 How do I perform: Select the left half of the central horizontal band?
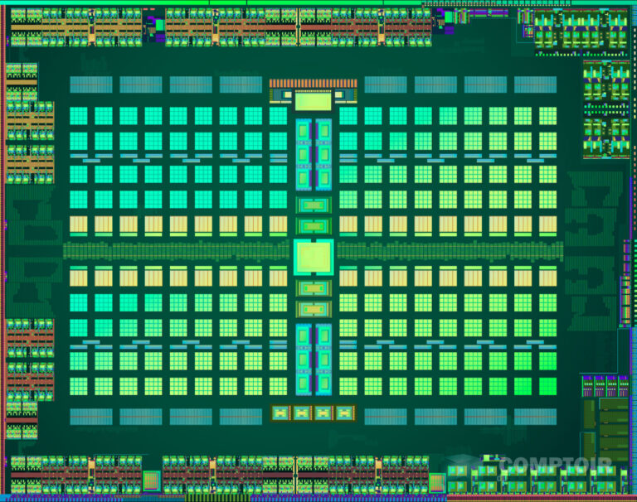point(177,251)
